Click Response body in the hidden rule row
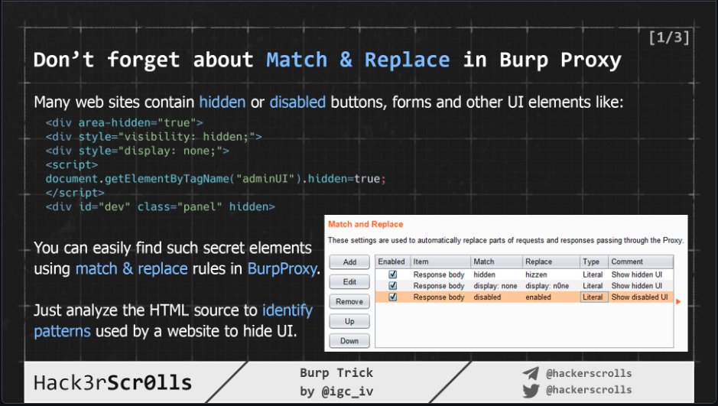 click(x=439, y=274)
